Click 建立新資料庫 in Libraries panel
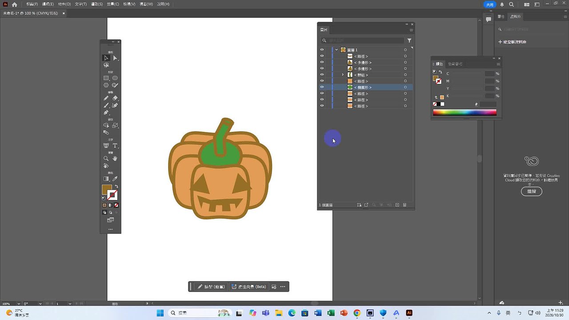Image resolution: width=569 pixels, height=320 pixels. pyautogui.click(x=512, y=42)
